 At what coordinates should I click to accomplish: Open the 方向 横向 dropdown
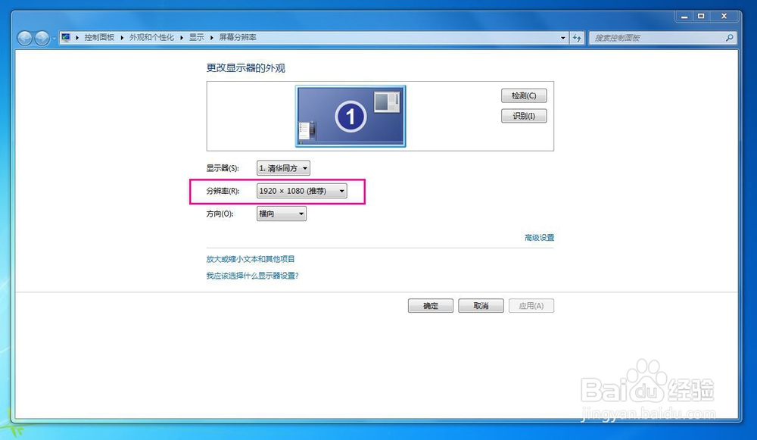(282, 214)
